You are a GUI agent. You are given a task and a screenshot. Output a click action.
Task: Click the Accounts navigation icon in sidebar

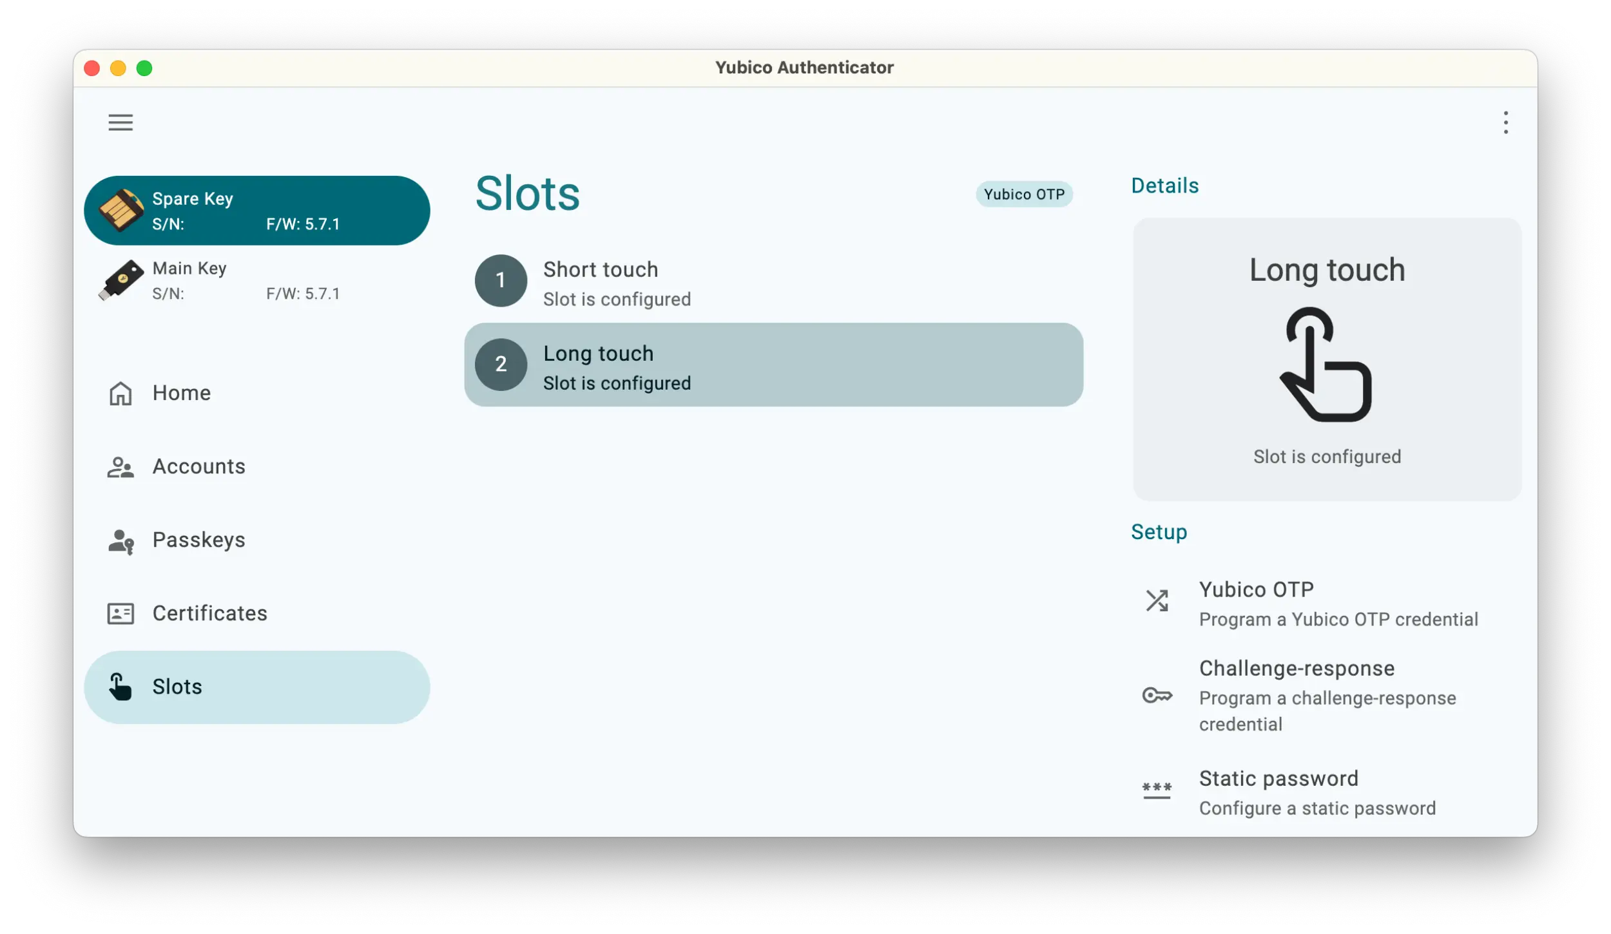point(120,465)
